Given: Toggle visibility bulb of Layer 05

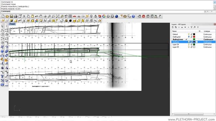Looking at the screenshot, I should click(x=189, y=47).
